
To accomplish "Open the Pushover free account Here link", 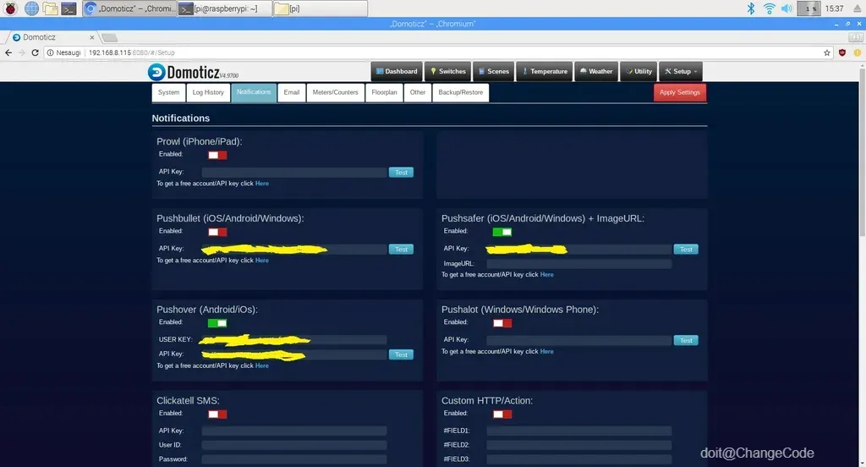I will click(x=262, y=365).
